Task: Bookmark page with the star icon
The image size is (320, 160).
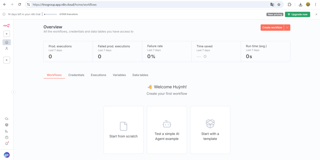Action: pyautogui.click(x=279, y=4)
